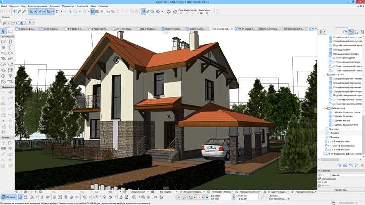This screenshot has height=205, width=365.
Task: Click the navigator horizontal scrollbar
Action: point(340,160)
